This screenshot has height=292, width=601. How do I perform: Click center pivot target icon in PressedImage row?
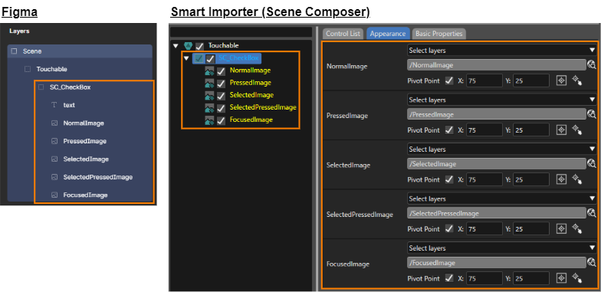pos(561,130)
